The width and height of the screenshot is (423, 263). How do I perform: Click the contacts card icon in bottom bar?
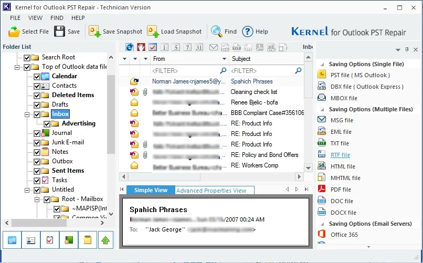tap(31, 240)
